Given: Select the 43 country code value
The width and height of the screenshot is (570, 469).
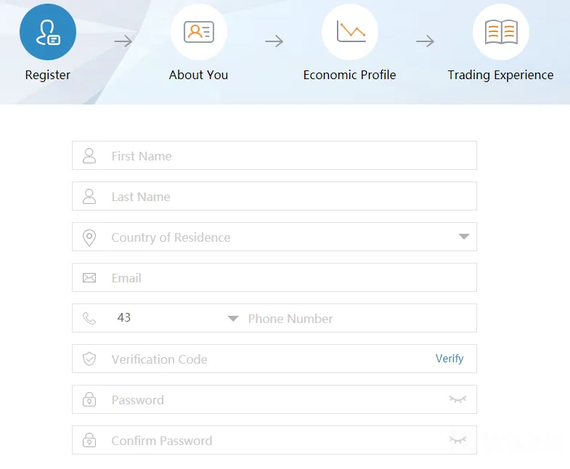Looking at the screenshot, I should 124,317.
